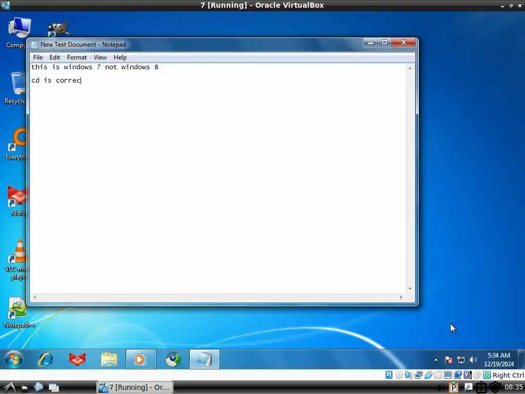Show hidden tray icons arrow

tap(436, 360)
